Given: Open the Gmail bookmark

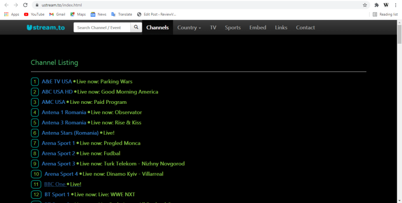Looking at the screenshot, I should click(x=57, y=14).
